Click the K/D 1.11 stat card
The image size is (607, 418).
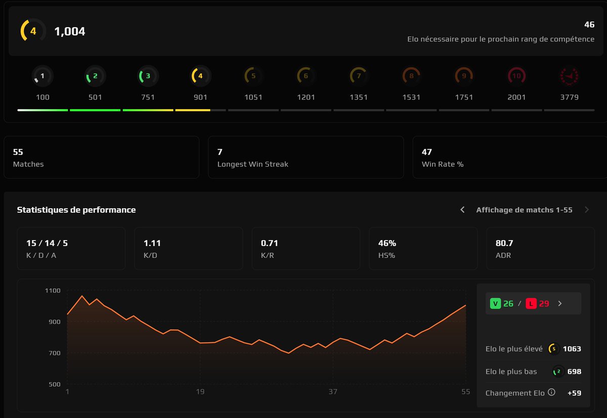click(189, 249)
